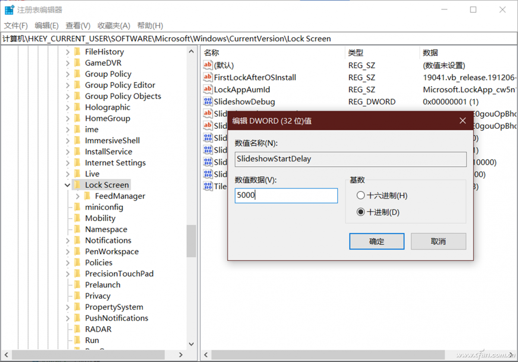The height and width of the screenshot is (362, 518).
Task: Select the FeedManager folder icon
Action: point(88,196)
